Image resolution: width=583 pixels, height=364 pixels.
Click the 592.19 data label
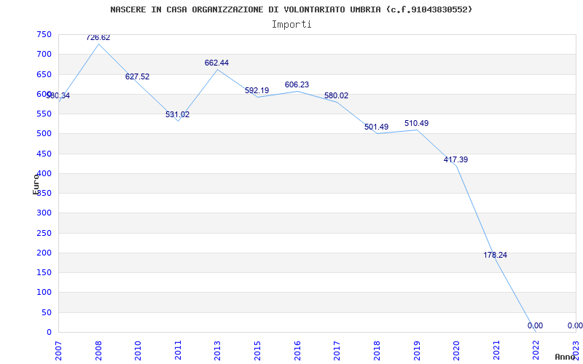click(257, 90)
